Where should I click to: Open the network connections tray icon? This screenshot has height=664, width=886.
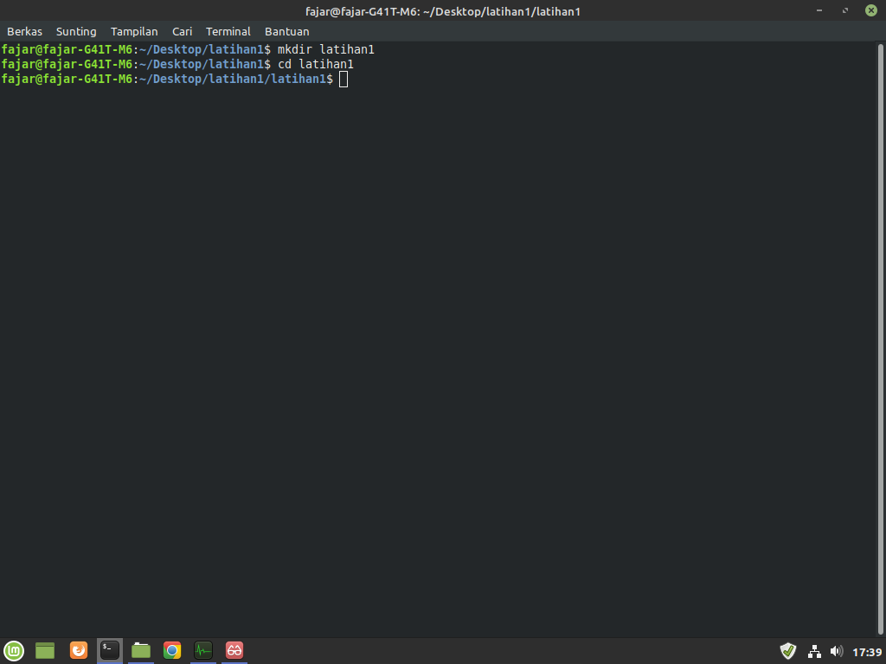[x=814, y=652]
